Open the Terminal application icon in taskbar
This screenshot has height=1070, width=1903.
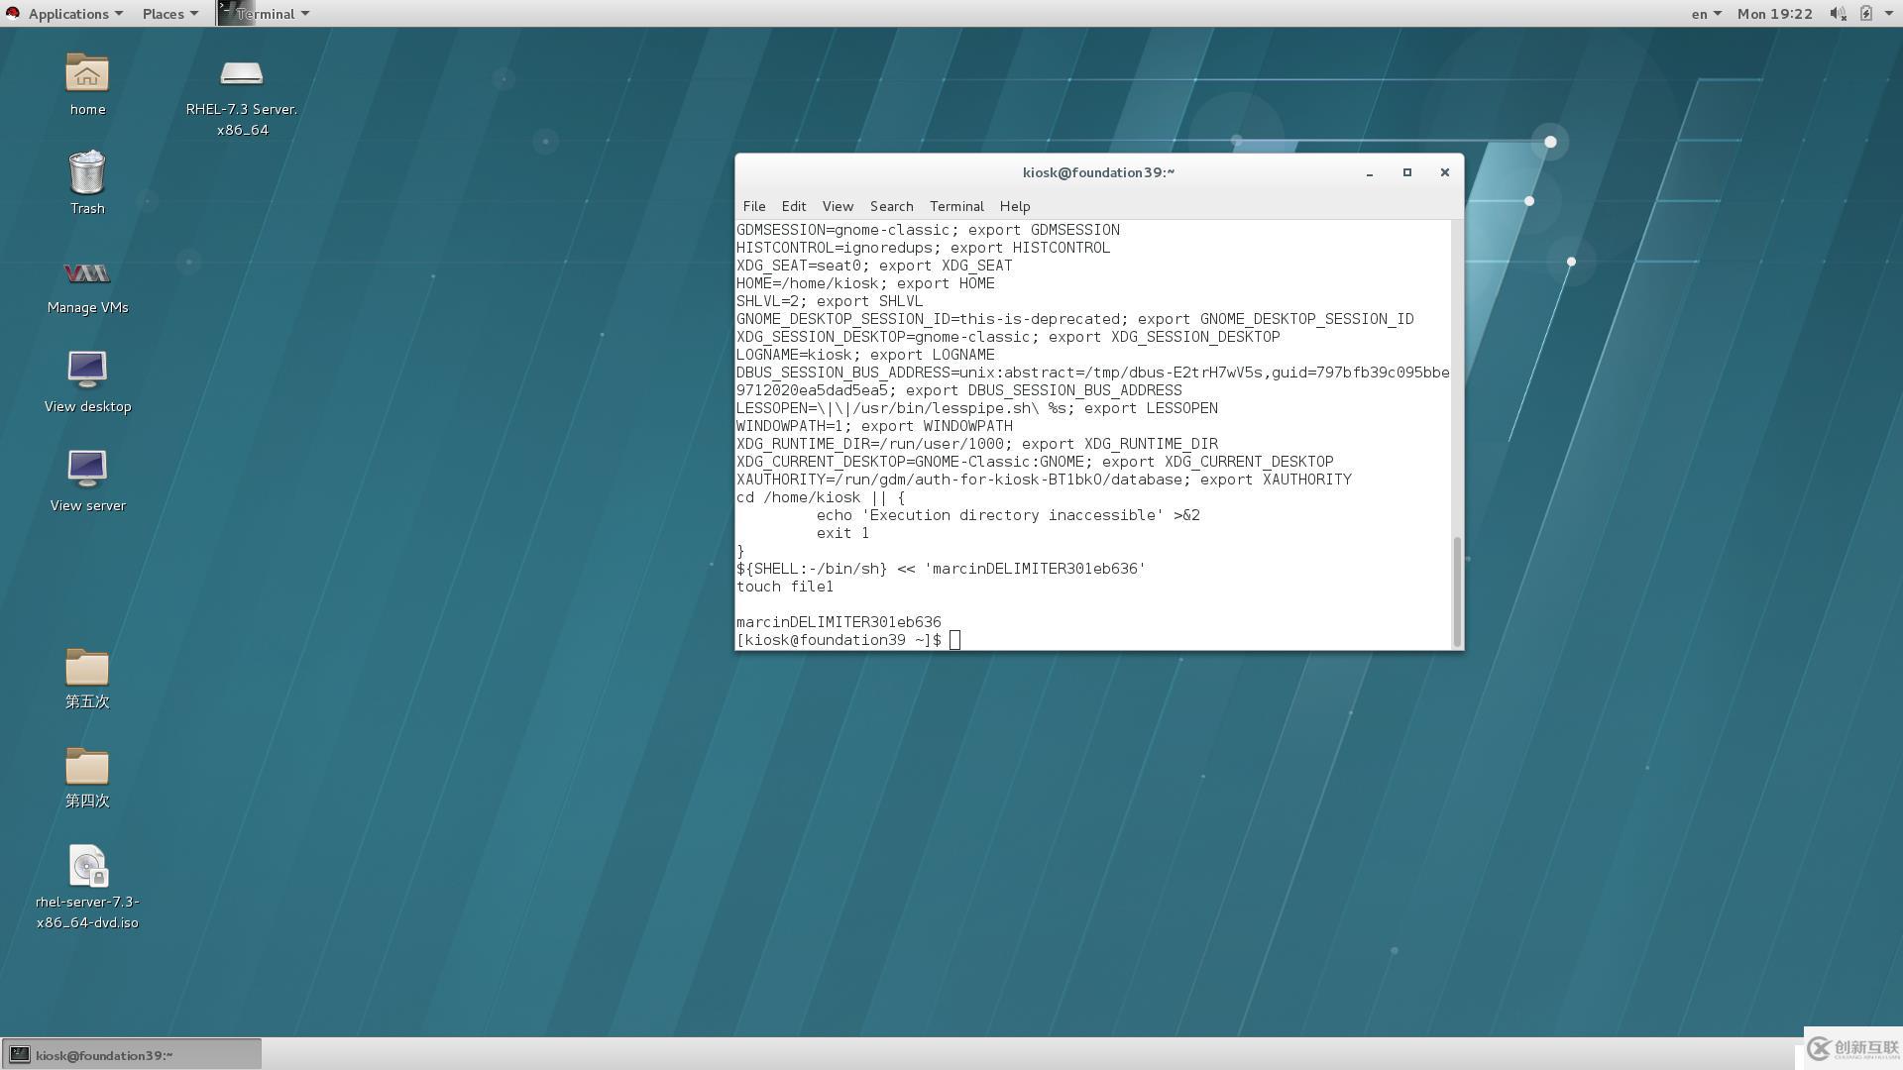pyautogui.click(x=20, y=1054)
